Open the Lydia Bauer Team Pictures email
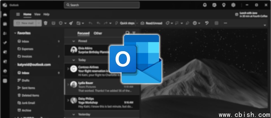 point(102,87)
